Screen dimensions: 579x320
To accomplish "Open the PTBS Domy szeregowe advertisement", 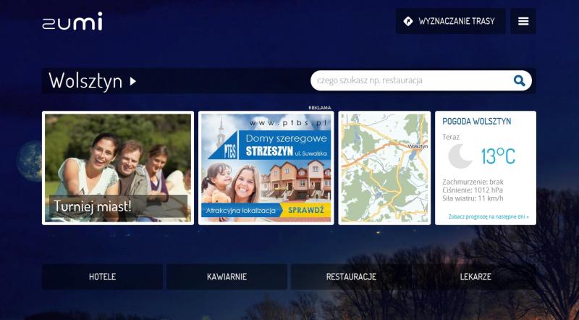I will coord(266,168).
